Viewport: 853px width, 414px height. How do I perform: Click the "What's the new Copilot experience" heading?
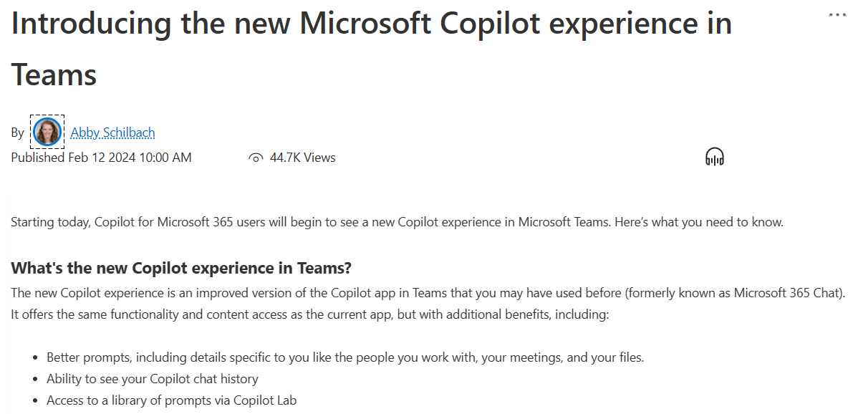181,268
